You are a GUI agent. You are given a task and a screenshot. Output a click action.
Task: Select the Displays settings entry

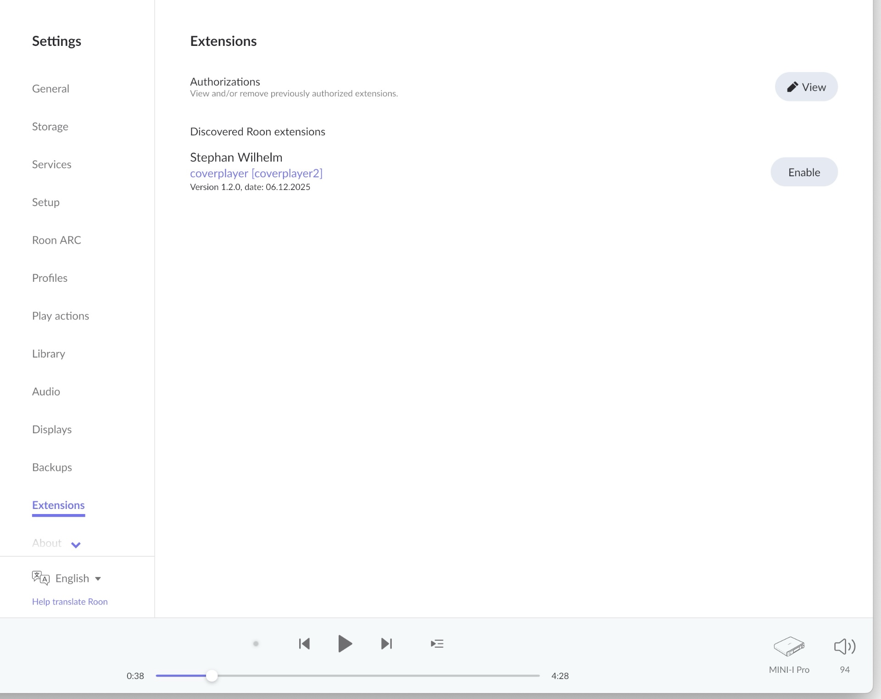coord(52,430)
